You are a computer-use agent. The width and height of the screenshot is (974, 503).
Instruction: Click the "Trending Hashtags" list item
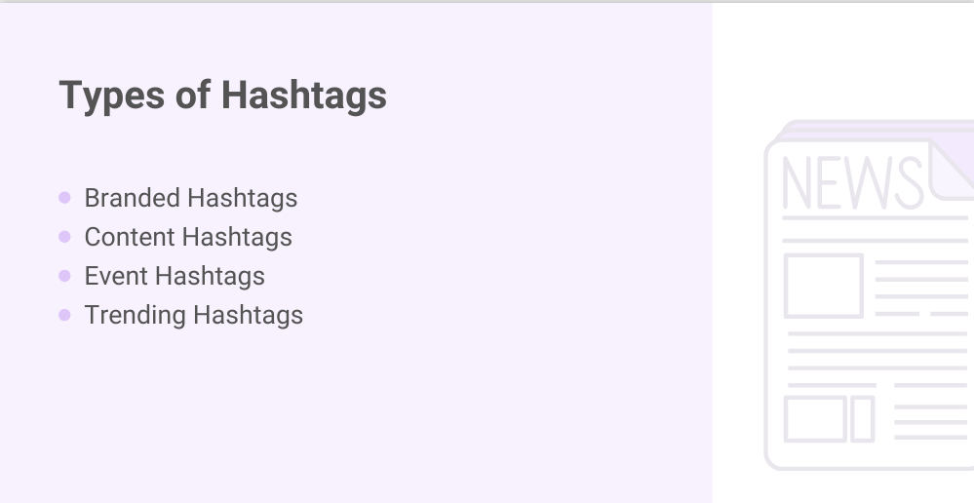tap(193, 315)
